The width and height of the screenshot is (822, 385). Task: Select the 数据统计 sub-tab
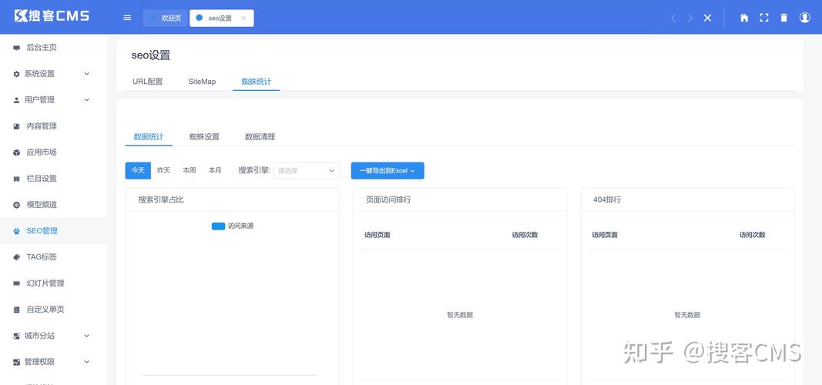tap(149, 137)
